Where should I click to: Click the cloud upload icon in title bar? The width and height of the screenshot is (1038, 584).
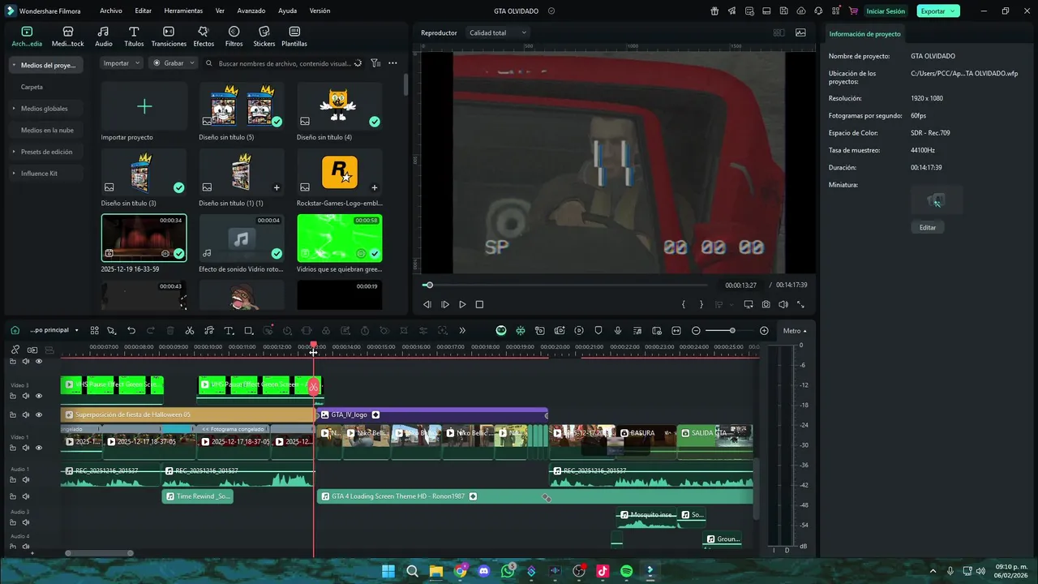[x=801, y=11]
